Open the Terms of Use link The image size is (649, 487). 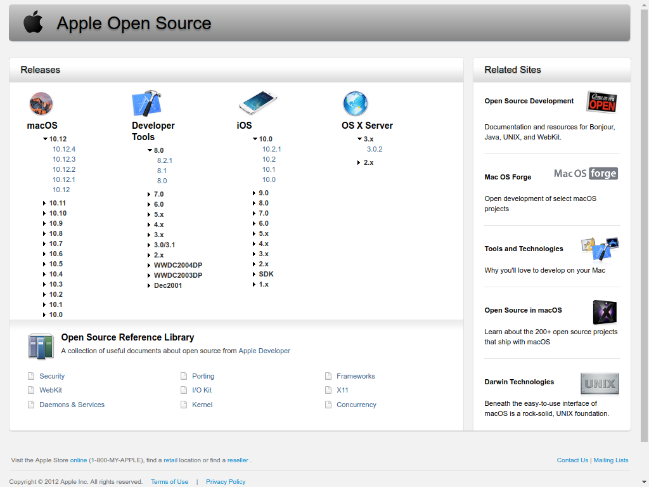pos(170,482)
